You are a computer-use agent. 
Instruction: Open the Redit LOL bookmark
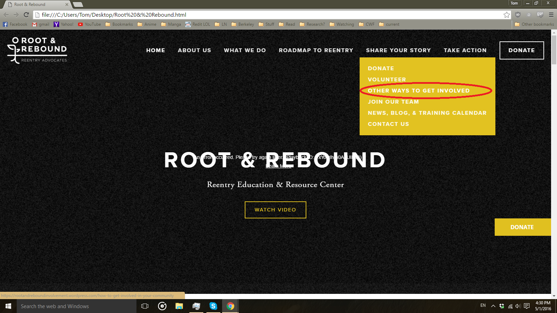click(x=198, y=24)
